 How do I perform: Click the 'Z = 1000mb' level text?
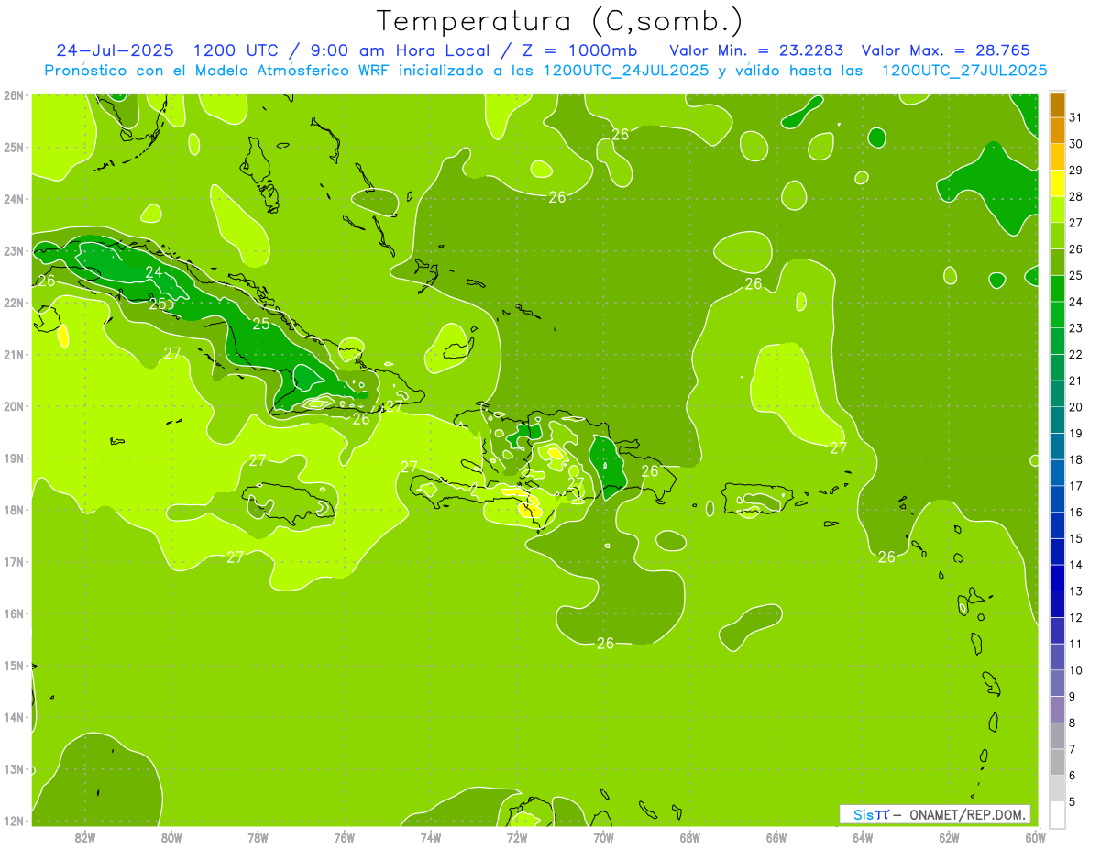577,50
